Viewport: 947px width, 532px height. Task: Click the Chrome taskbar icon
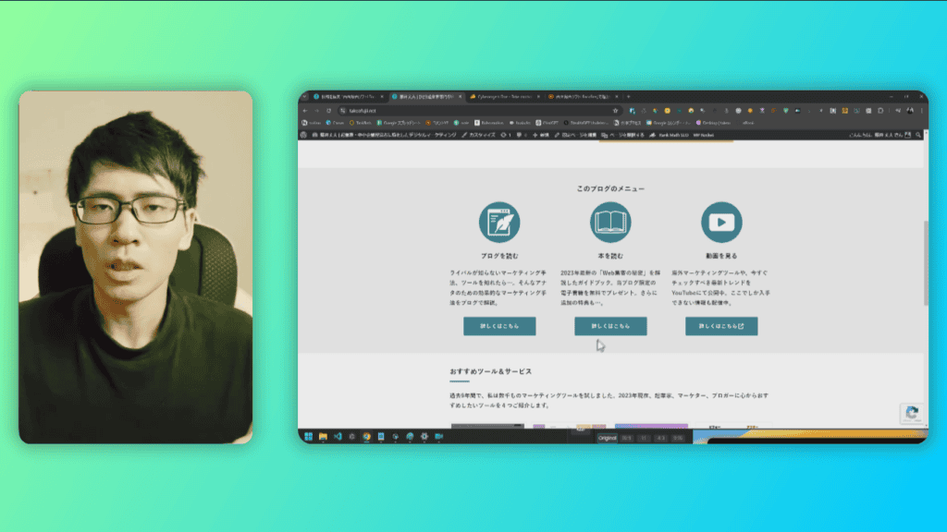pyautogui.click(x=366, y=437)
